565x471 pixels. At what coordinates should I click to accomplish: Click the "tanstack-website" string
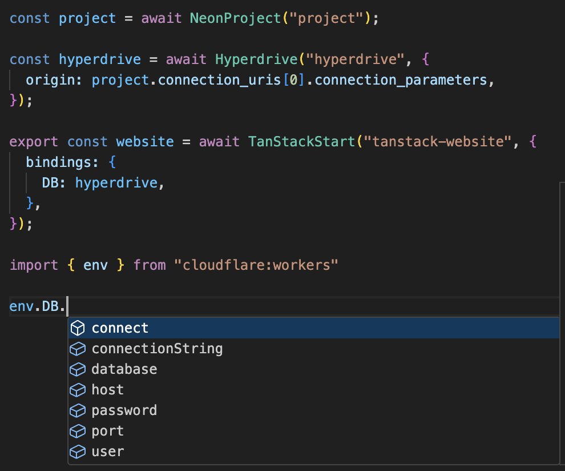(x=438, y=142)
